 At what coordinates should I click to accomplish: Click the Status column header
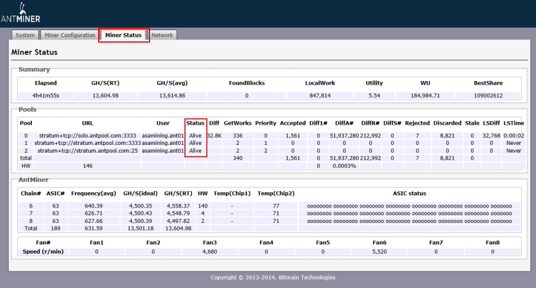click(x=195, y=123)
